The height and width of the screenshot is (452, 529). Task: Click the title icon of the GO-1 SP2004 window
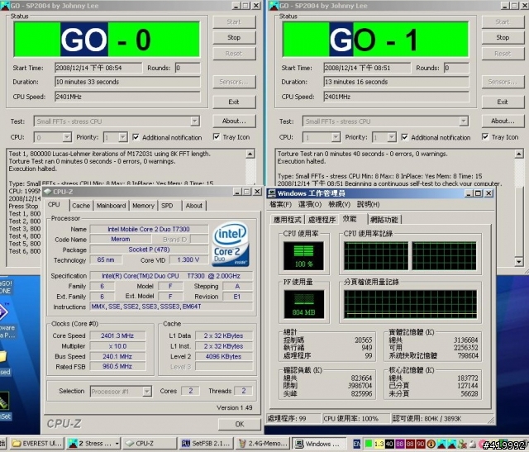pos(274,6)
